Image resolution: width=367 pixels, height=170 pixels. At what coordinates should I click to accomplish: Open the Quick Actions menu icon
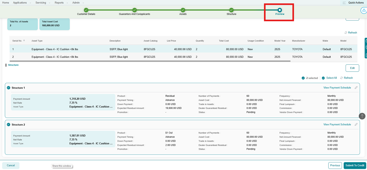(344, 3)
